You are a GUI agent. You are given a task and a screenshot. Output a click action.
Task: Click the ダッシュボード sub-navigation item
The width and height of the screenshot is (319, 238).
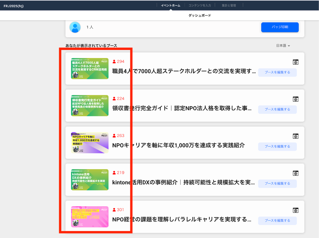click(200, 16)
